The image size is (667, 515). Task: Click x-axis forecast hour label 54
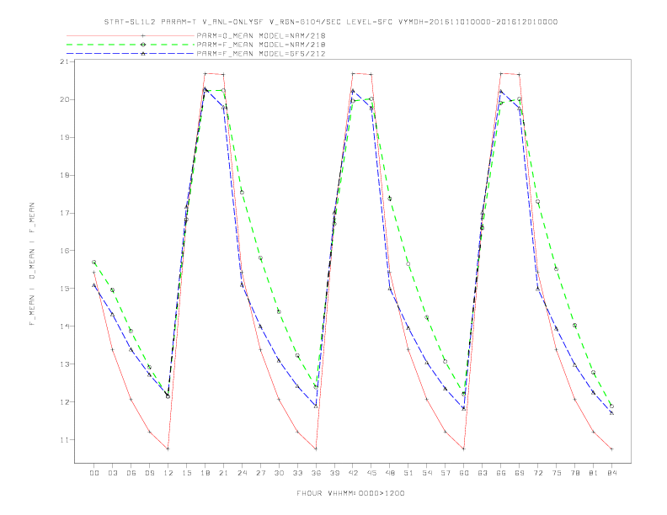(x=427, y=473)
